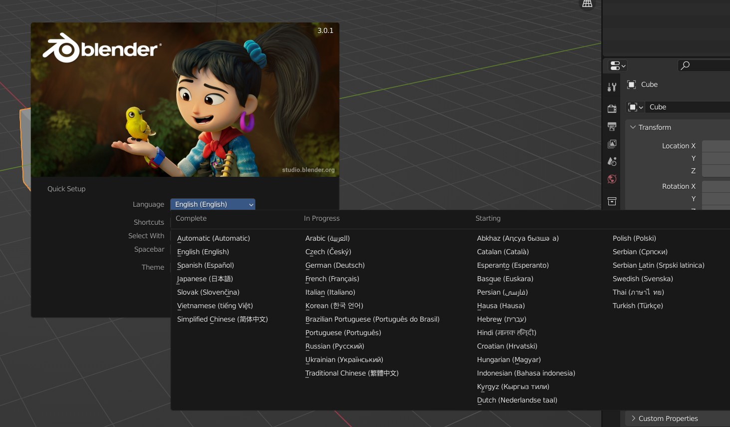Select German (Deutsch) language
The image size is (730, 427).
pyautogui.click(x=335, y=265)
